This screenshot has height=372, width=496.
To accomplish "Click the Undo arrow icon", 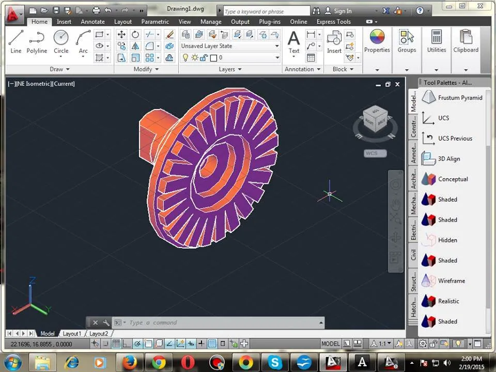I will point(108,10).
